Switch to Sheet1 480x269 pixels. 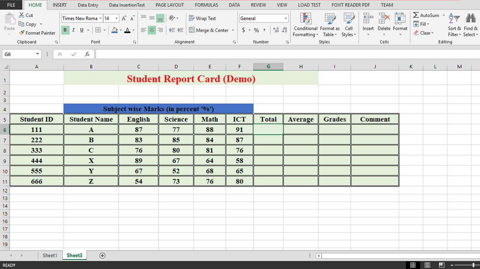[50, 255]
